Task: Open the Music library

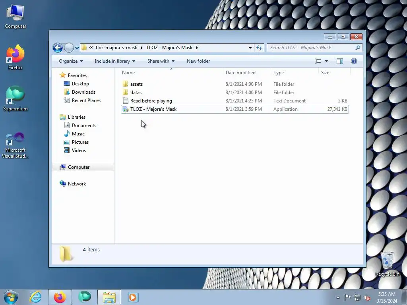Action: tap(78, 134)
